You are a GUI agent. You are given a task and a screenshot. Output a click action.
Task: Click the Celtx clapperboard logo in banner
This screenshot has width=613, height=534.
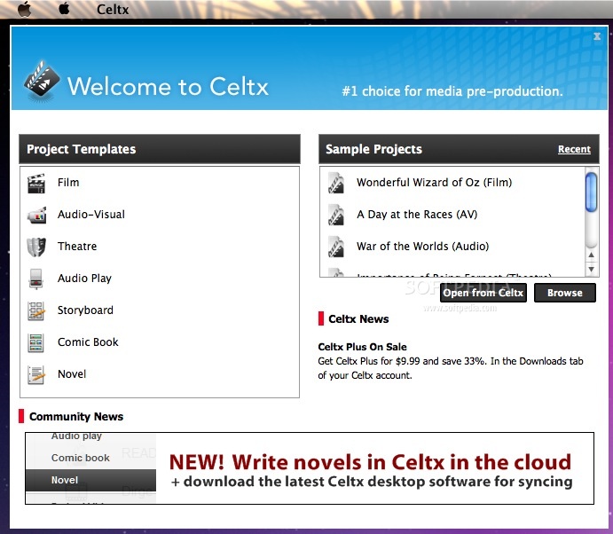pos(42,81)
